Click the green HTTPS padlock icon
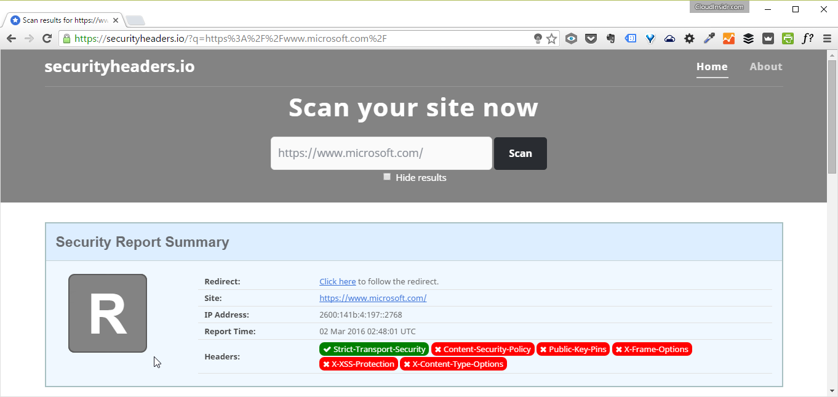This screenshot has height=397, width=838. point(66,39)
